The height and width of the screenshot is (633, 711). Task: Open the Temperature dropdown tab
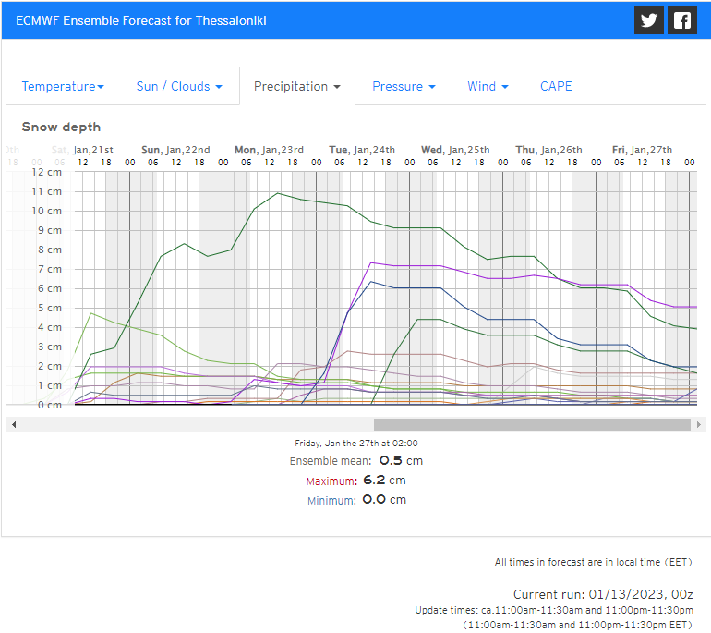(63, 86)
